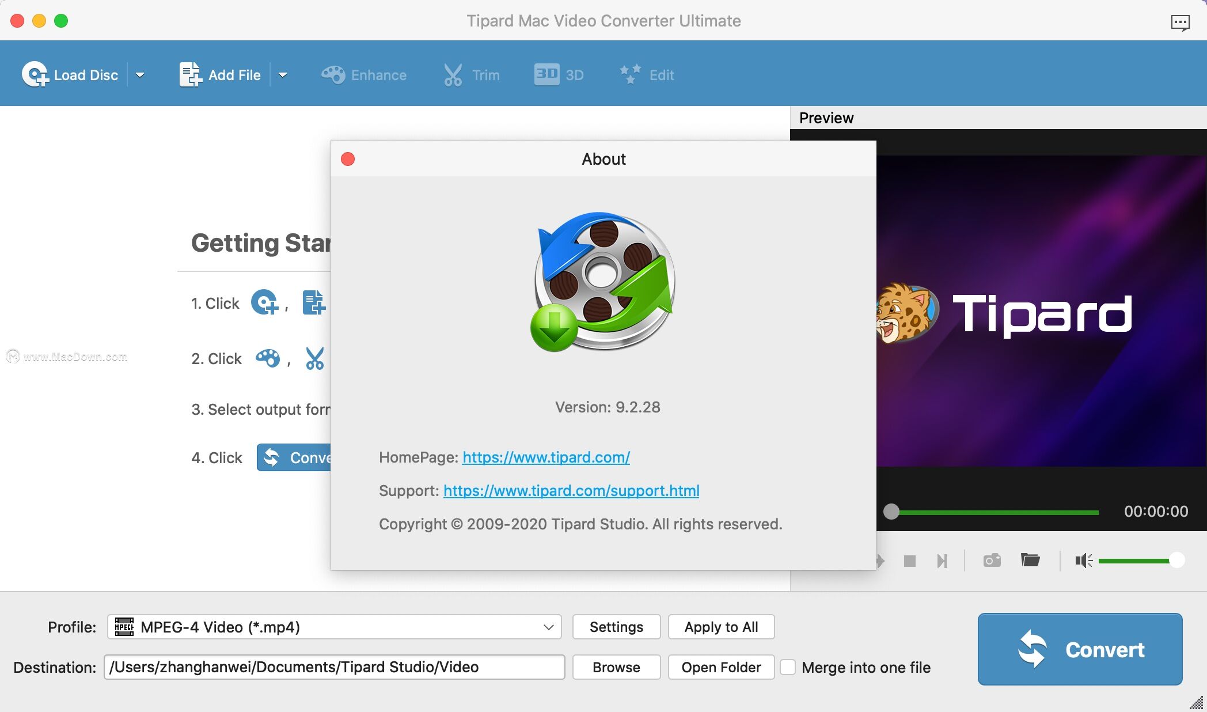Click the Destination path input field

tap(334, 666)
